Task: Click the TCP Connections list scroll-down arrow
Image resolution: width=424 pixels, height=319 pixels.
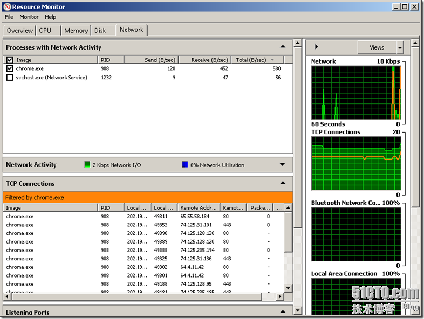Action: 288,288
